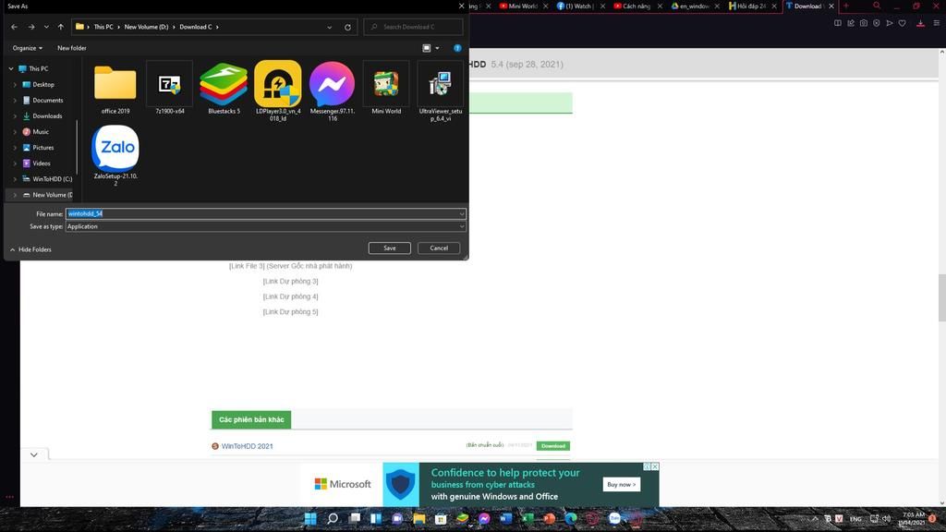
Task: Open the Windows Start menu
Action: click(x=310, y=519)
